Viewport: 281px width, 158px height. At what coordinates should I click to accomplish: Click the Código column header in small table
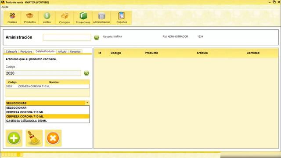coord(12,82)
